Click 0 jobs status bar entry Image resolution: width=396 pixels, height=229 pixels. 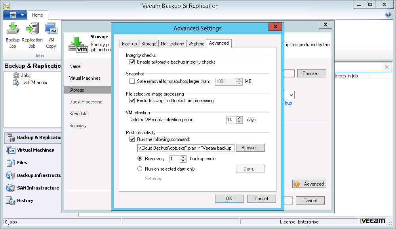pos(11,221)
